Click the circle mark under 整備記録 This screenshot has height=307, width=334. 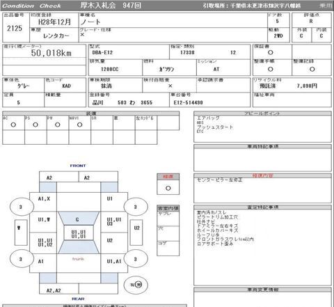(x=312, y=70)
